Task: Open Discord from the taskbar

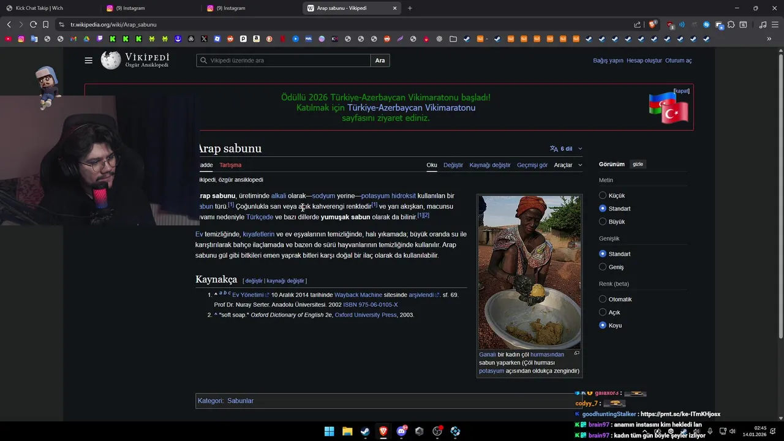Action: 401,431
